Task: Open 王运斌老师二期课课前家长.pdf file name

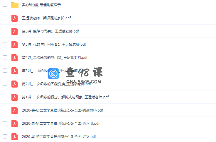Action: (x=46, y=18)
